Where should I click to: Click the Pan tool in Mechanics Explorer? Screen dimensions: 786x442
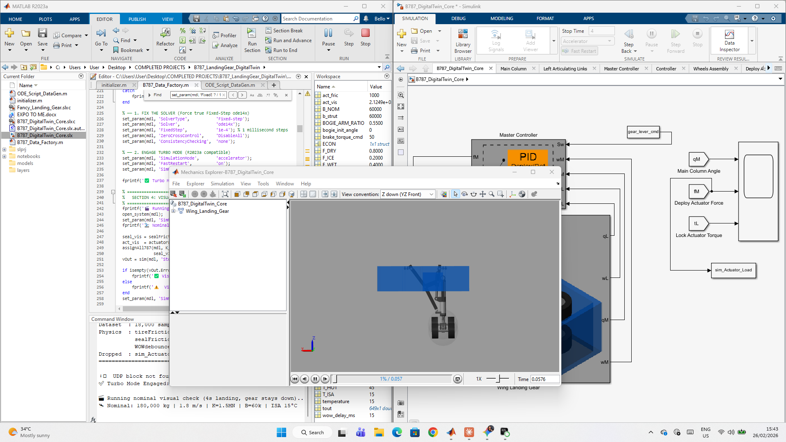[483, 194]
